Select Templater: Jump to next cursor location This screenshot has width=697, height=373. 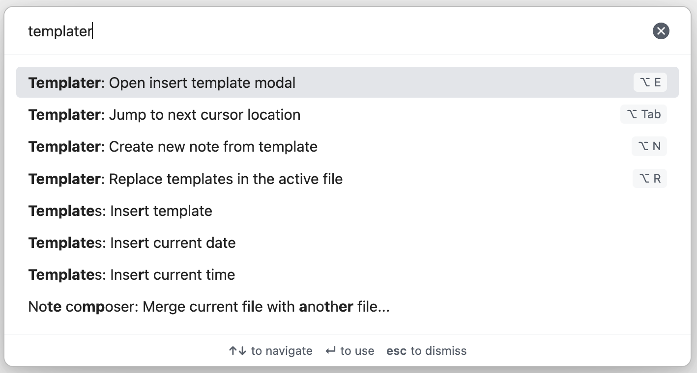point(348,114)
